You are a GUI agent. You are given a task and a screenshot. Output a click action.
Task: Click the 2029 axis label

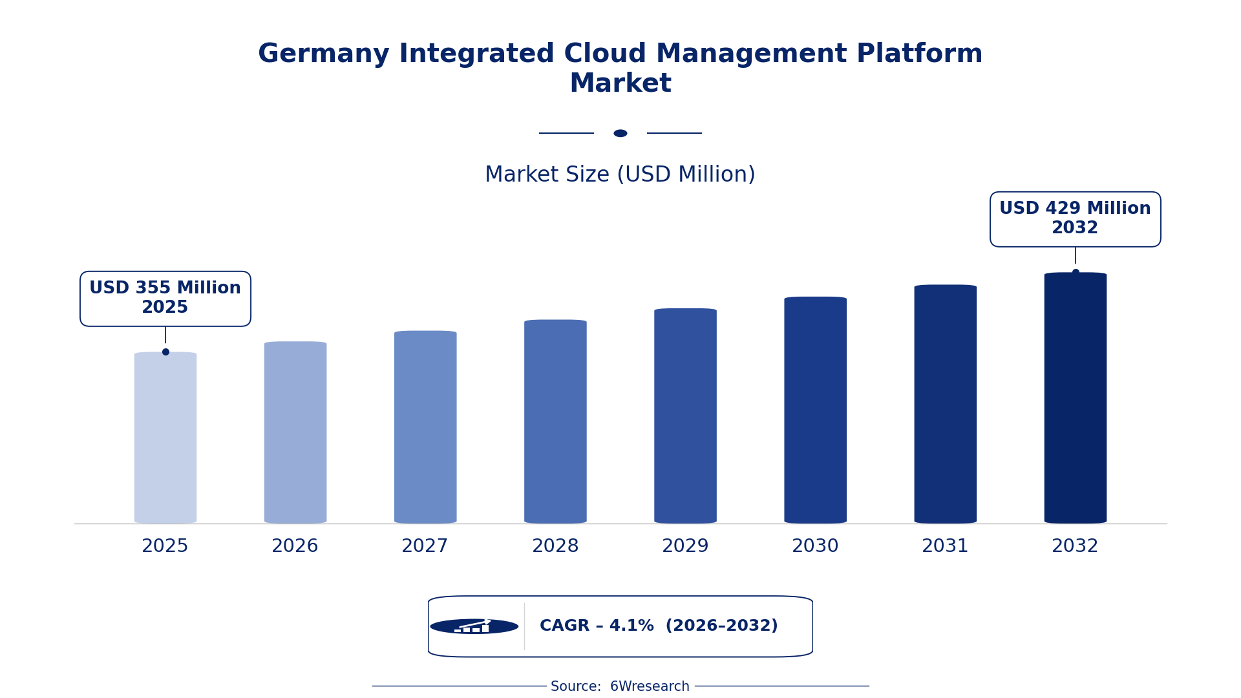point(685,546)
